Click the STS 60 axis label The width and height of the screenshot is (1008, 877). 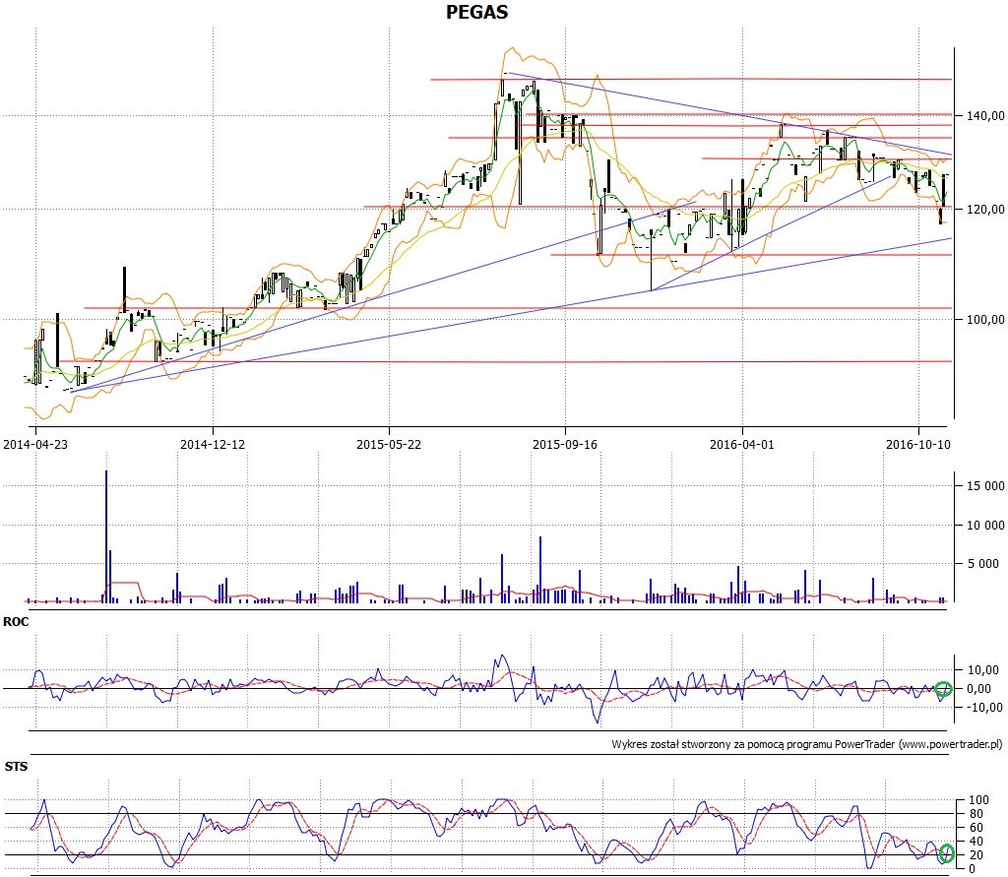pos(976,828)
